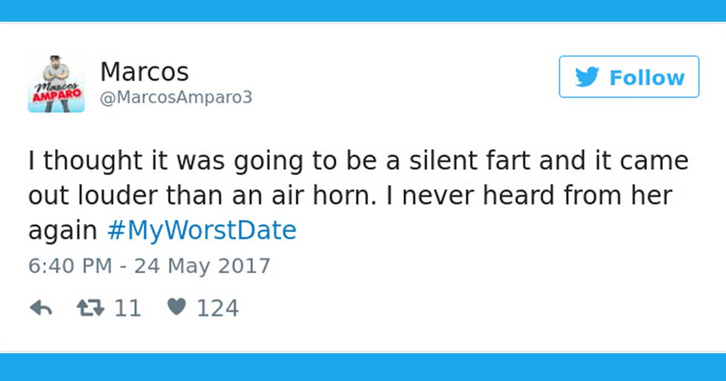Image resolution: width=726 pixels, height=381 pixels.
Task: View the 124 likes count
Action: pos(218,309)
